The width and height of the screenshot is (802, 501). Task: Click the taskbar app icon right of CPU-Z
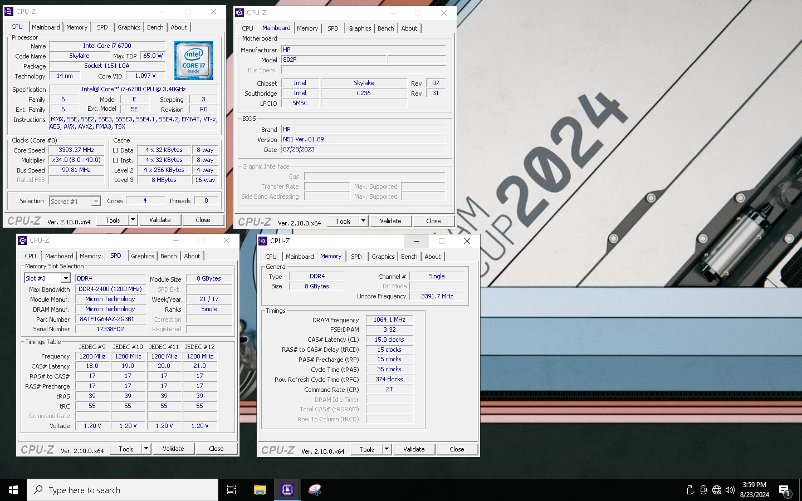[x=315, y=490]
